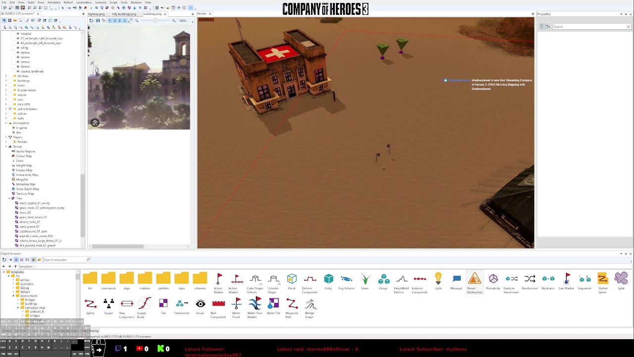Refresh the Object Browser
Image resolution: width=634 pixels, height=357 pixels.
(4, 260)
